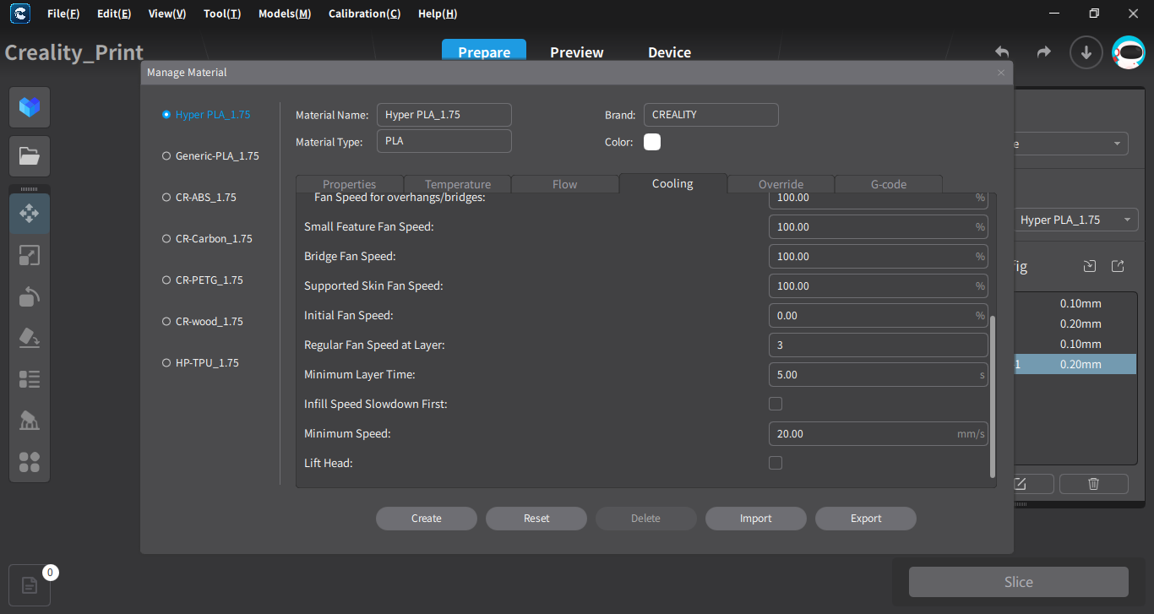Enable Infill Speed Slowdown First checkbox
Image resolution: width=1154 pixels, height=614 pixels.
point(776,404)
